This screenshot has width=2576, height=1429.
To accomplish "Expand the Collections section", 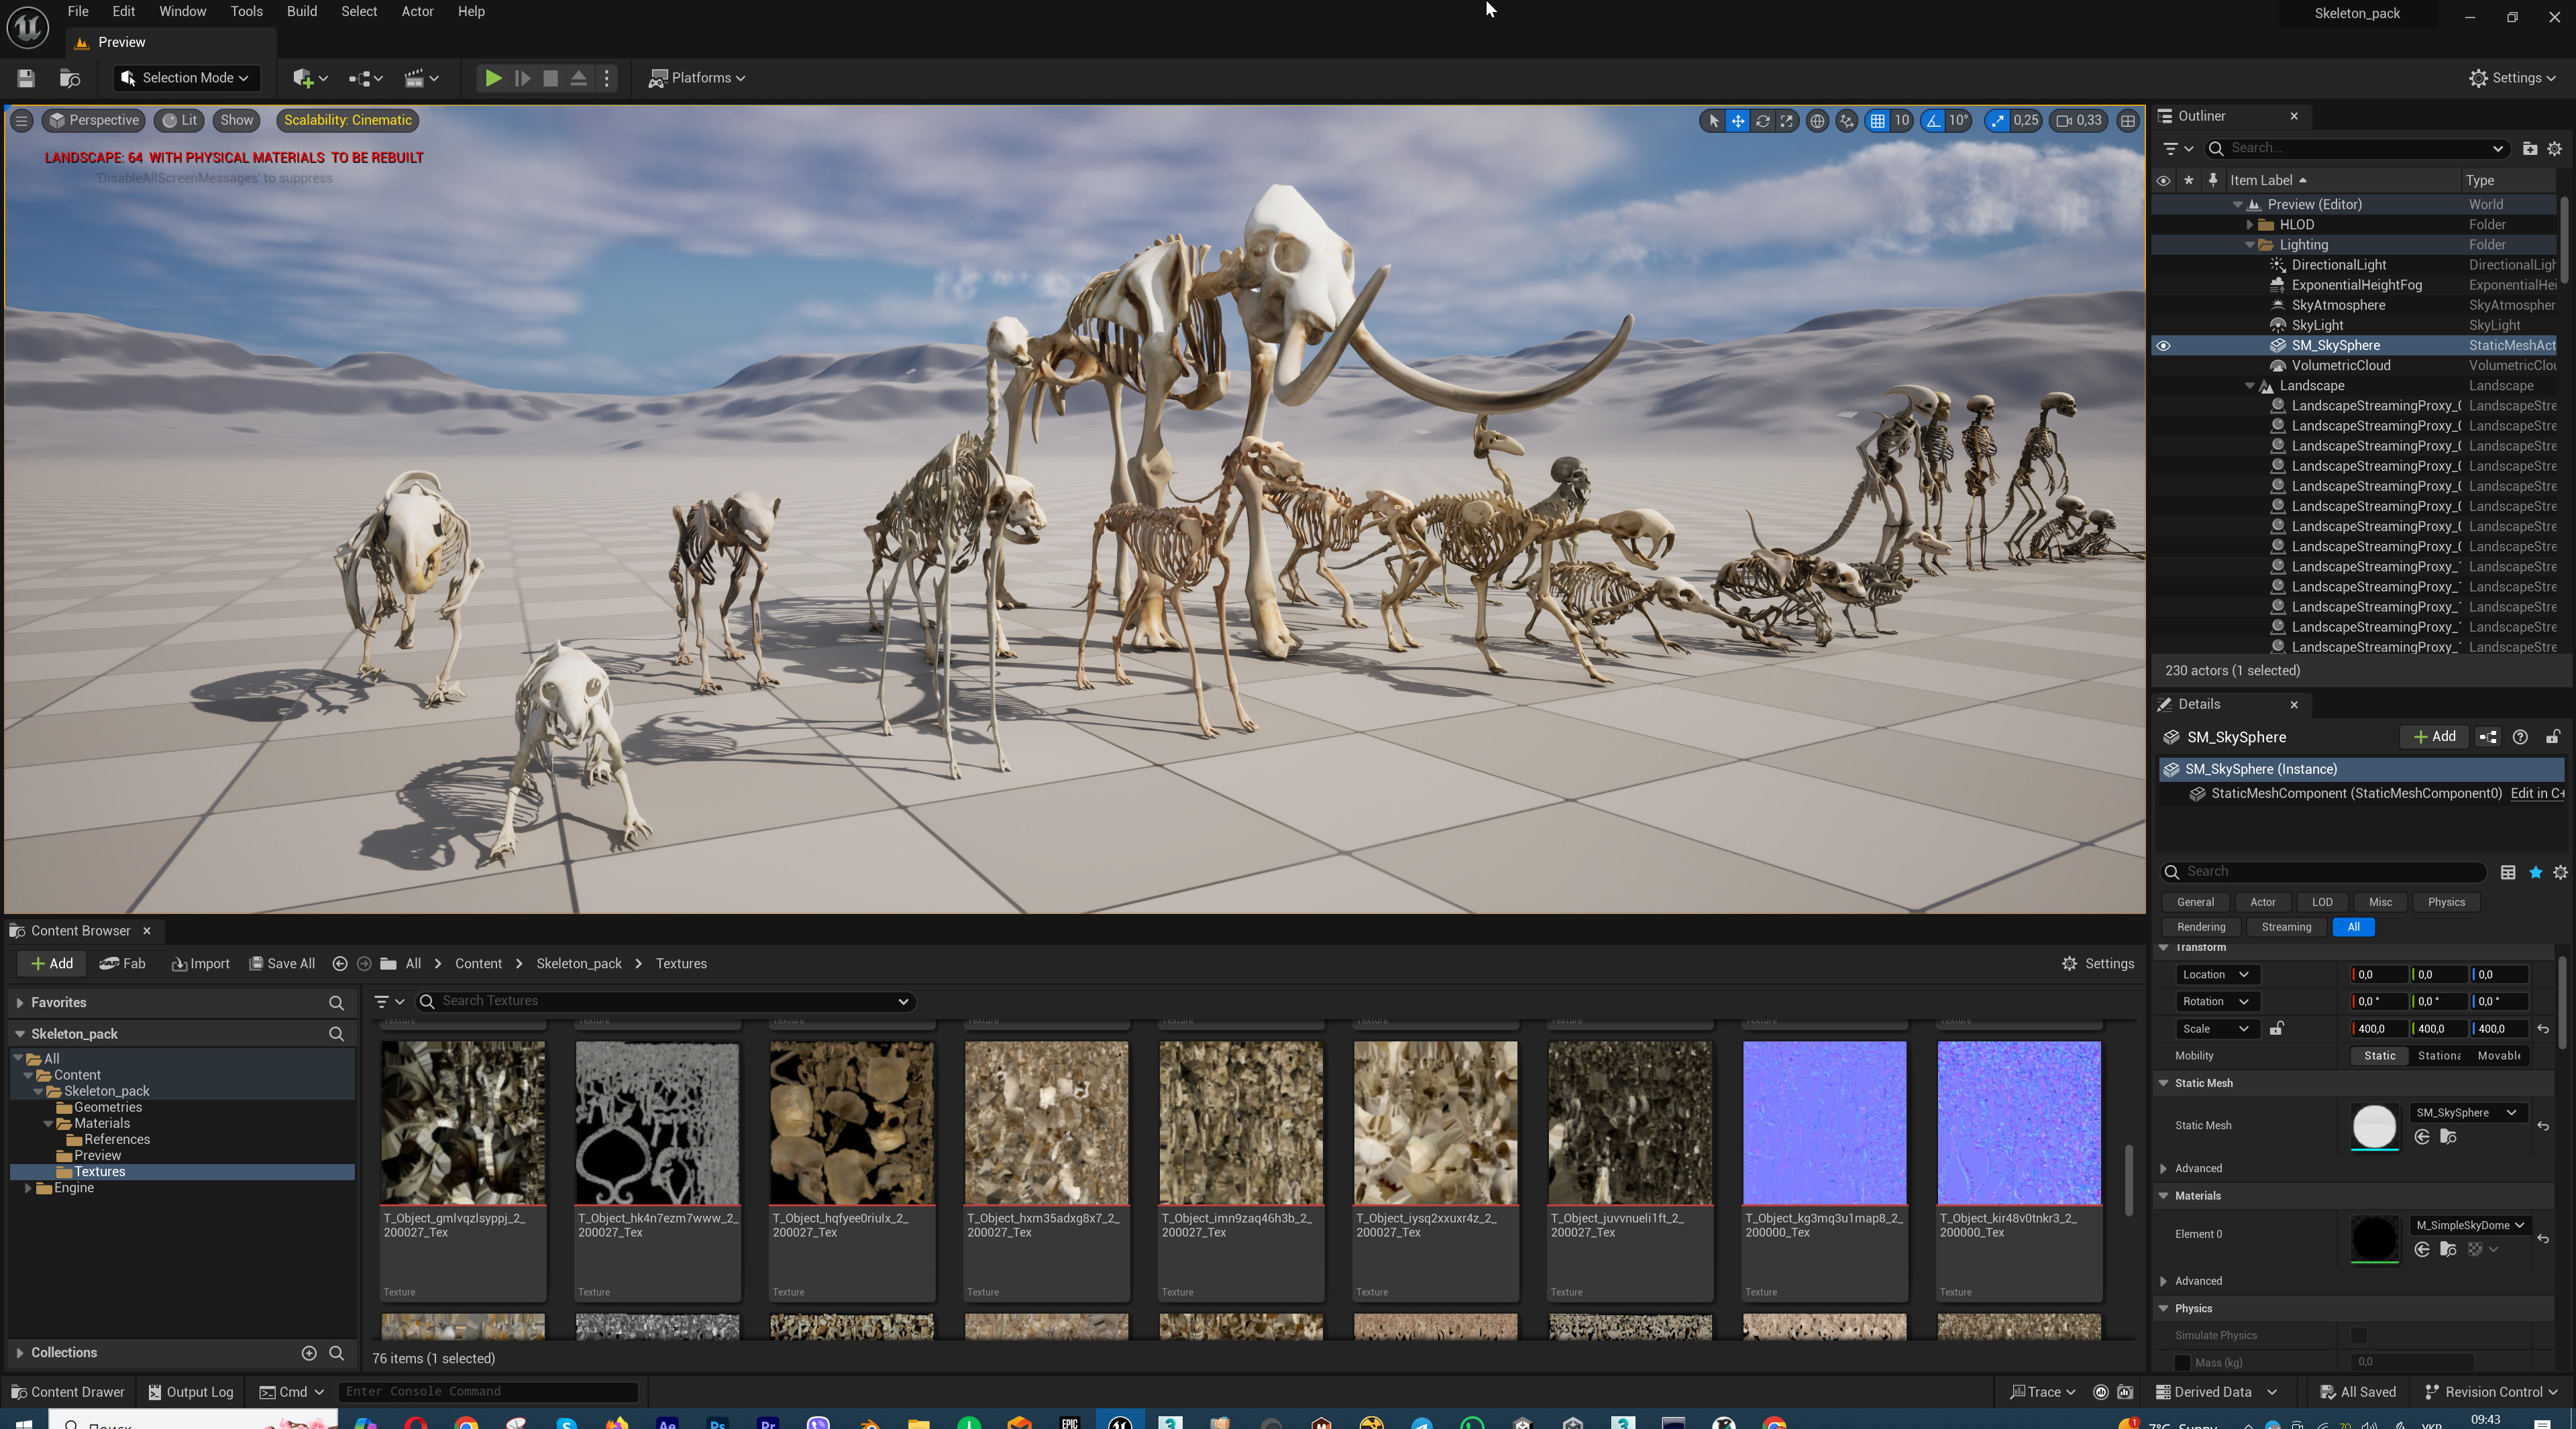I will coord(20,1352).
